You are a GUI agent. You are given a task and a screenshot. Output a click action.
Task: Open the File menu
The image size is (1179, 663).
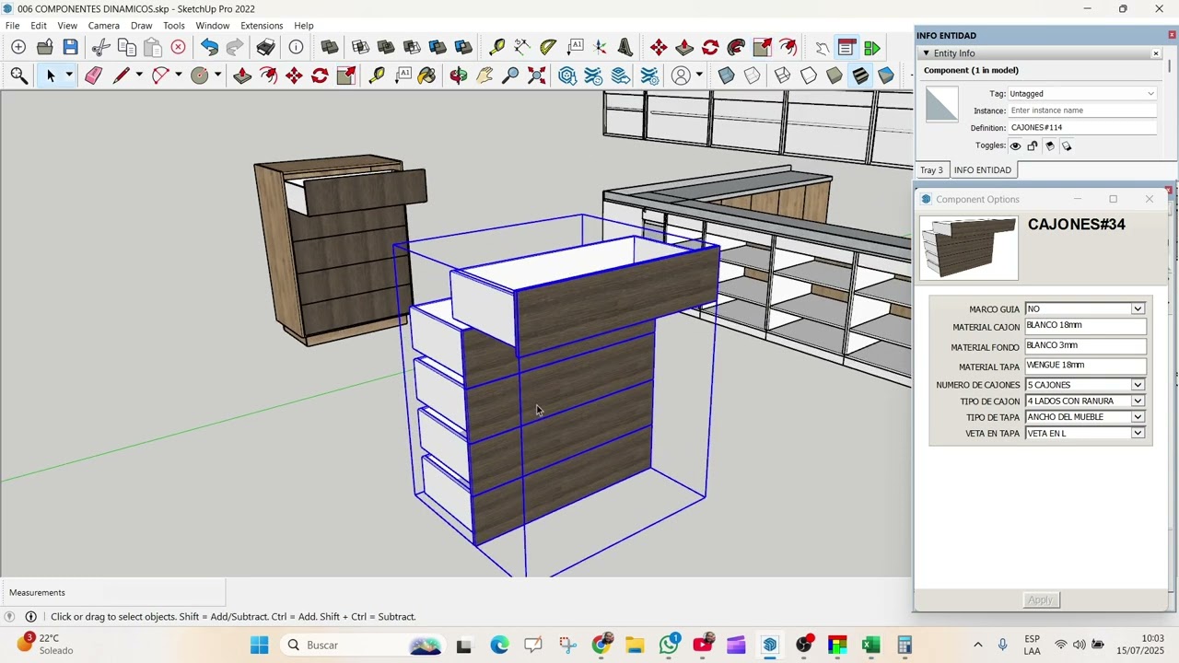pyautogui.click(x=13, y=25)
